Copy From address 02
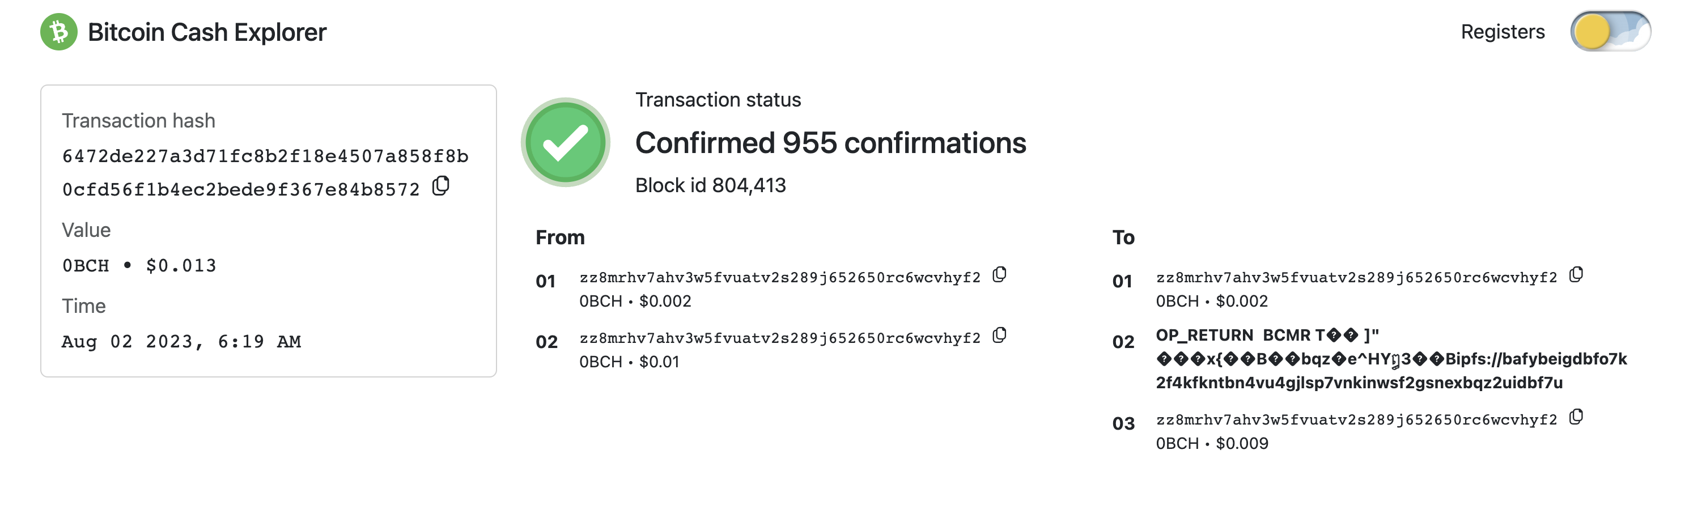The width and height of the screenshot is (1706, 526). [999, 336]
